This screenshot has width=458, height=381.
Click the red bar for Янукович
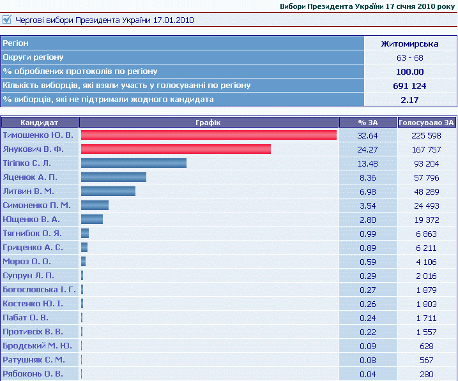pos(176,149)
